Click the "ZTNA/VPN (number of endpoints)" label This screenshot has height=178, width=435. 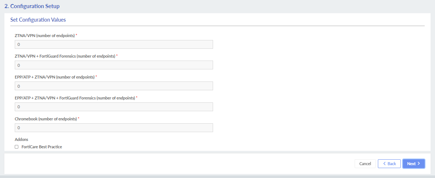(x=45, y=36)
